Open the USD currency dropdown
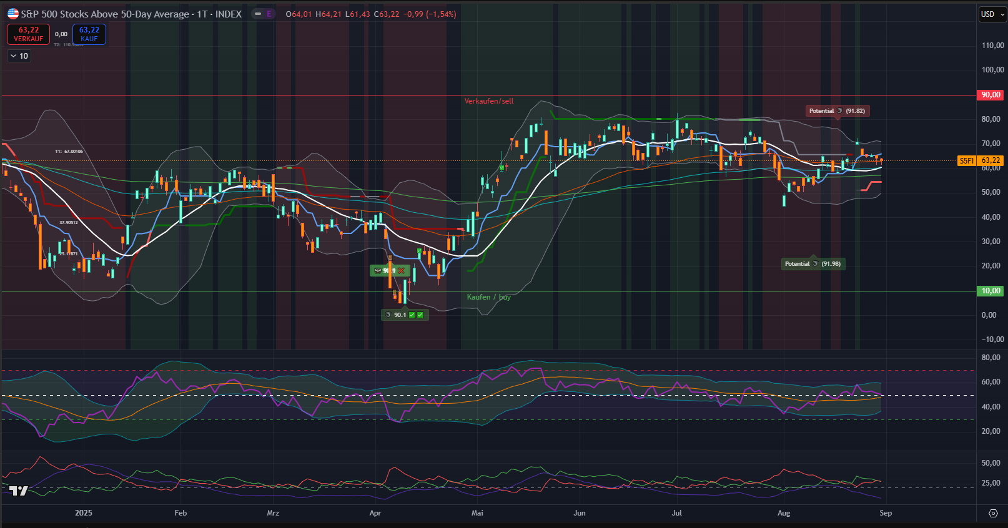The width and height of the screenshot is (1008, 528). (992, 14)
